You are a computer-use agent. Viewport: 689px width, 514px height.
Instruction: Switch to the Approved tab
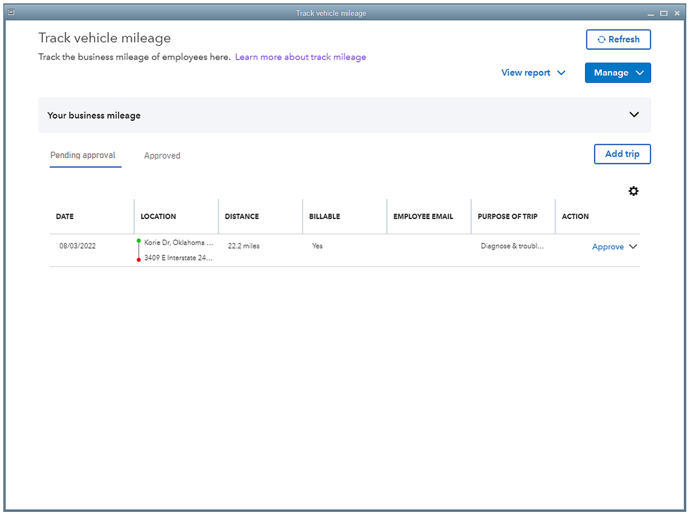[x=162, y=156]
